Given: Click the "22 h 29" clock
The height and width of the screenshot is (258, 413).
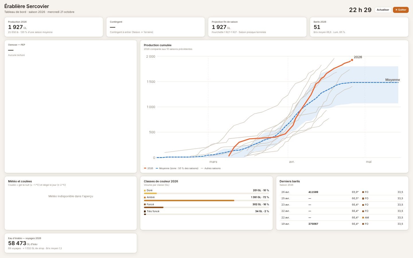Looking at the screenshot, I should 360,10.
